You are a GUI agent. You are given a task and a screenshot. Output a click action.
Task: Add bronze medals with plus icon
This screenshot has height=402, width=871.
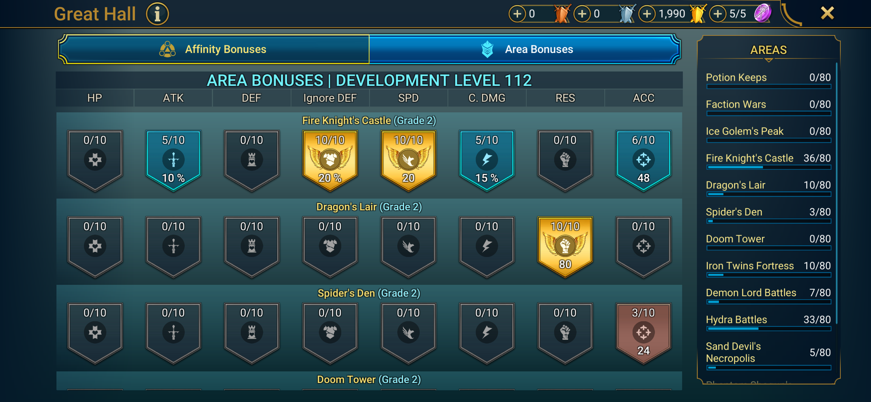[517, 14]
